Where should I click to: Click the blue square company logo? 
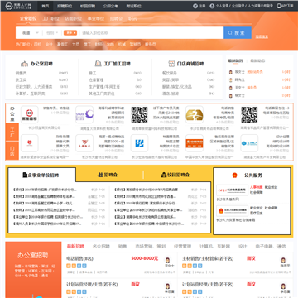tap(139, 143)
